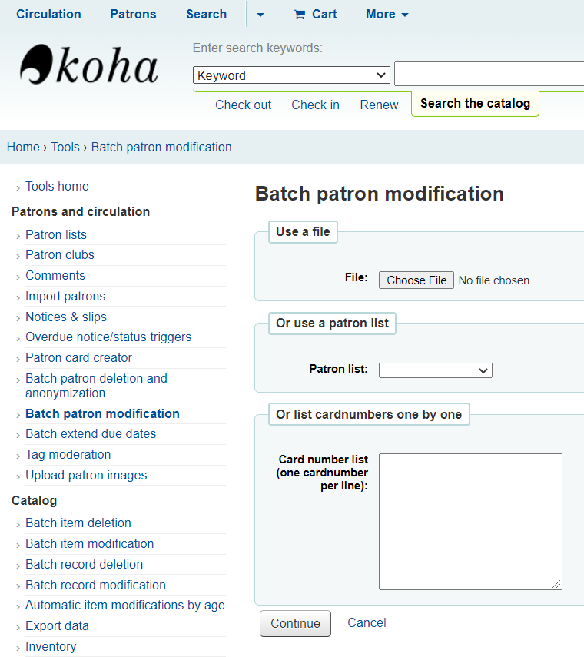Viewport: 584px width, 657px height.
Task: Open Notices & slips tool link
Action: point(66,317)
